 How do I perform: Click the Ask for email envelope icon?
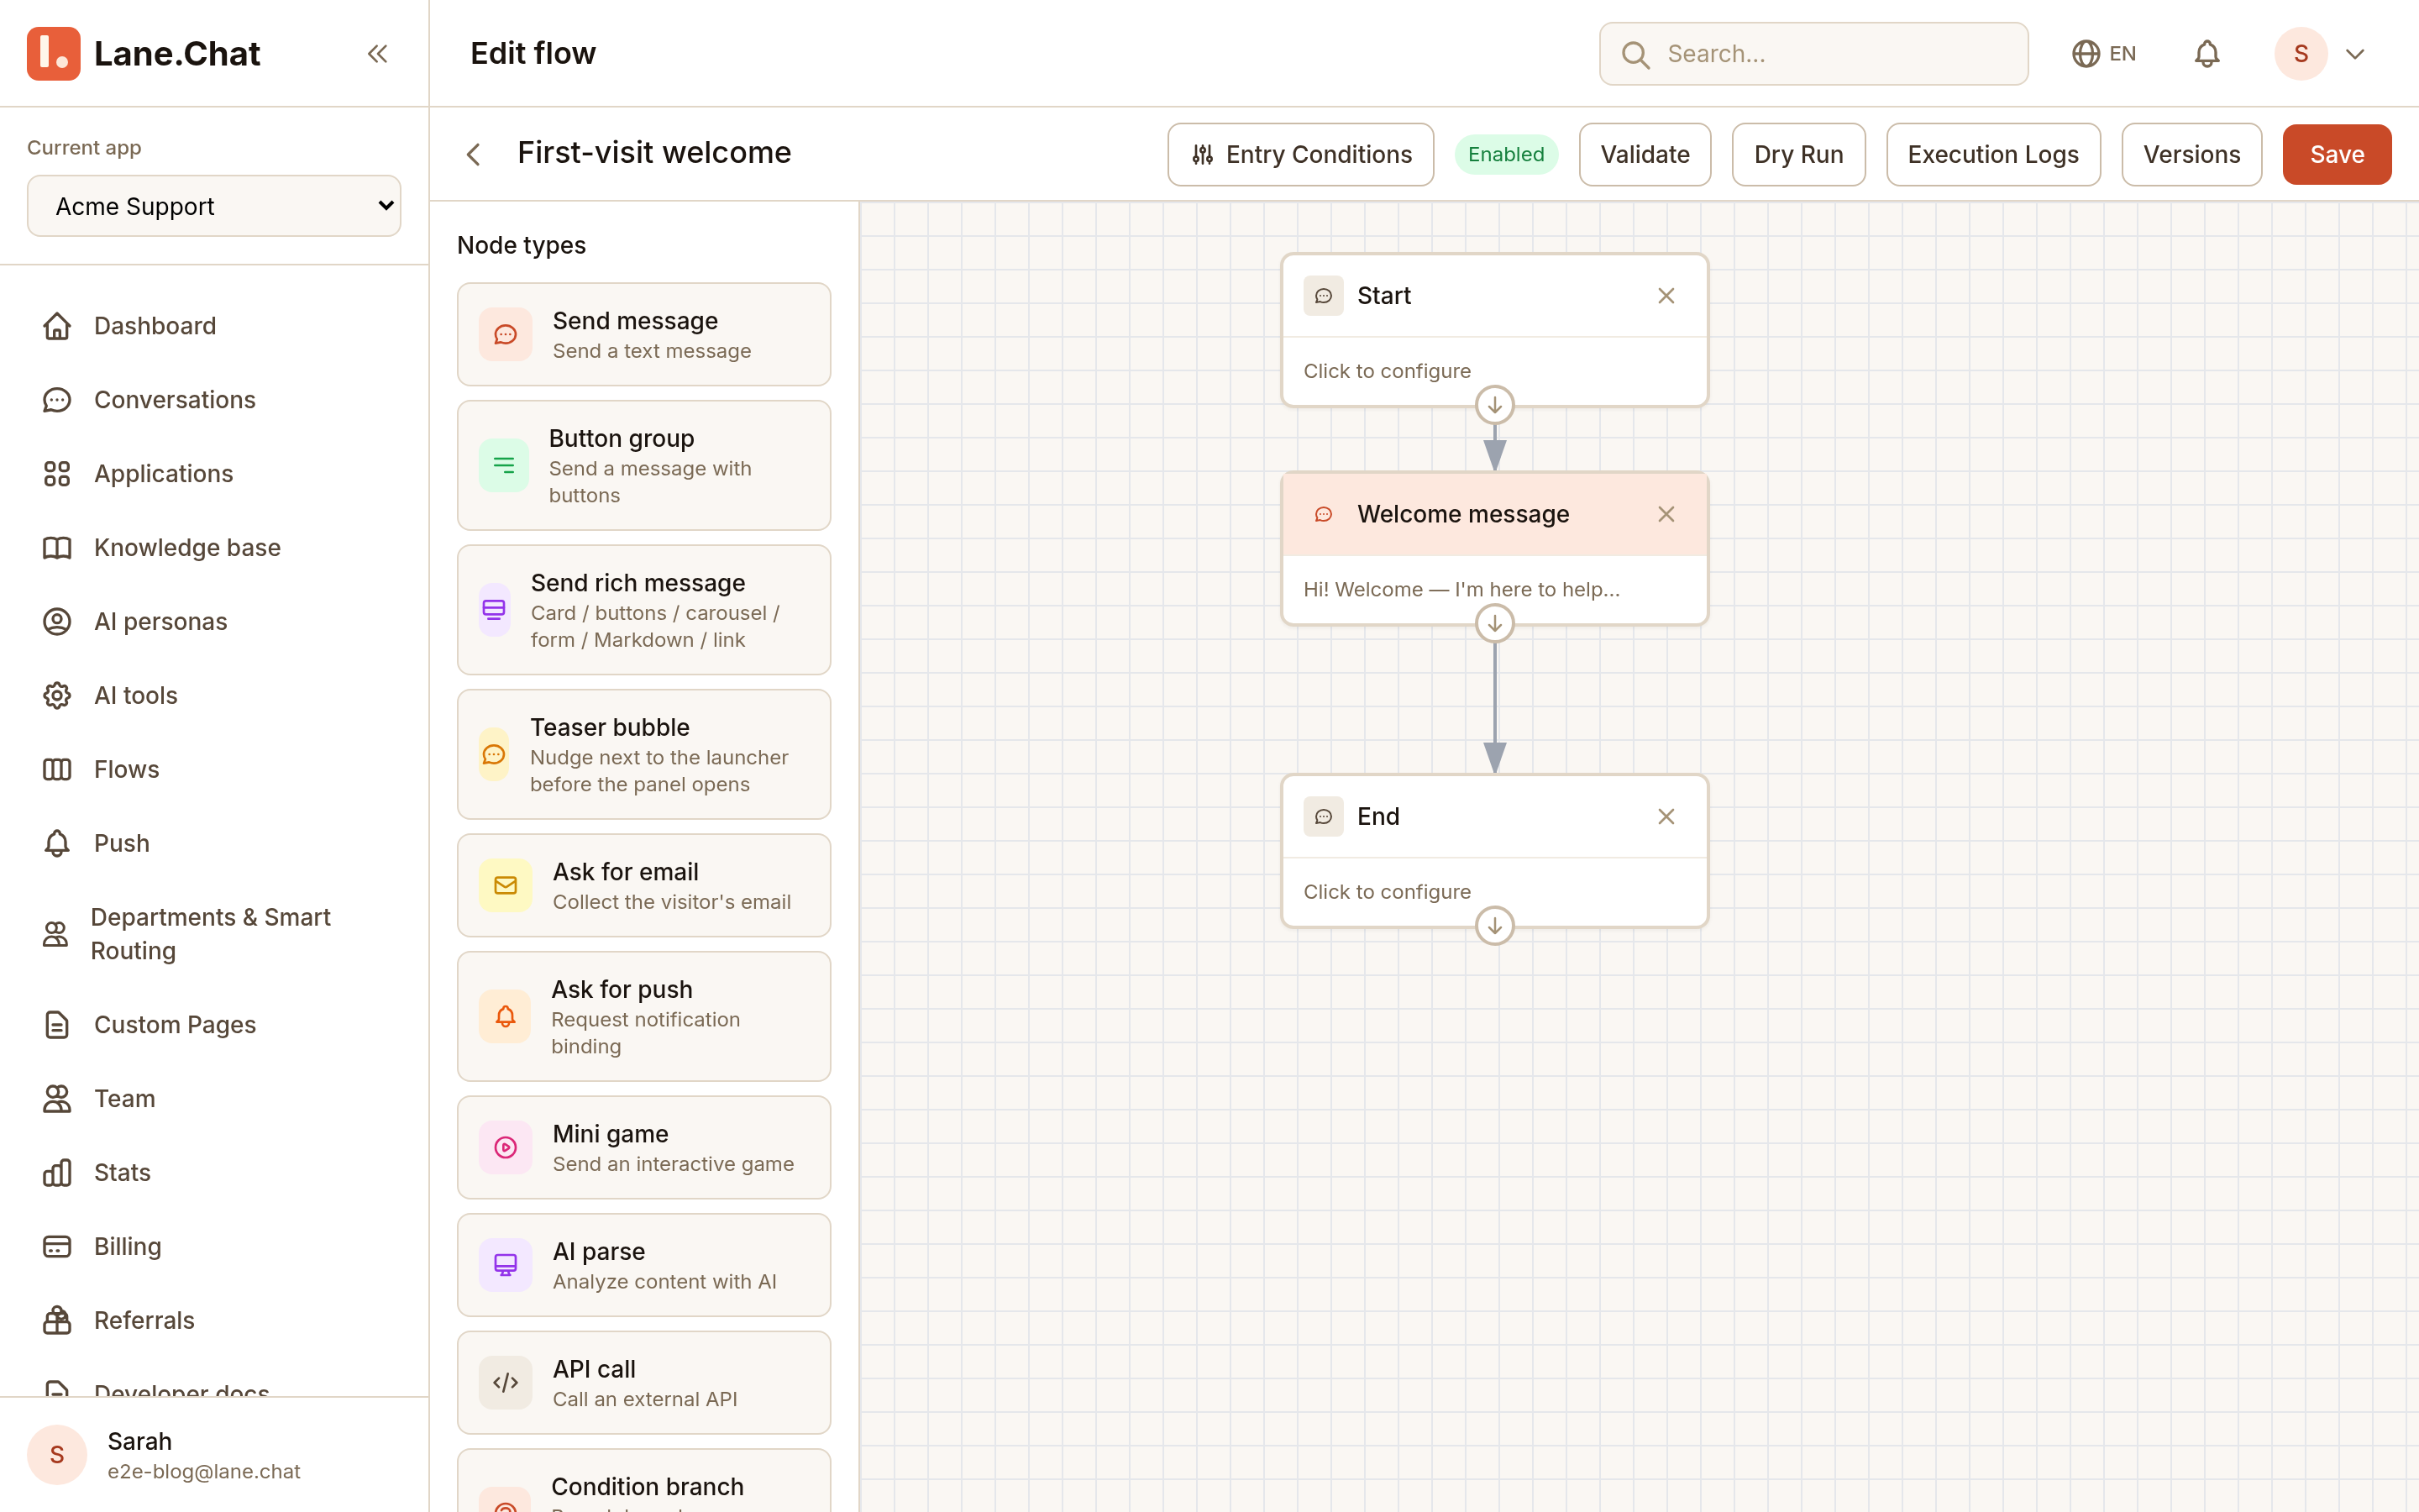pos(506,886)
